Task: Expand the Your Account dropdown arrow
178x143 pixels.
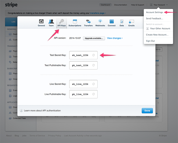Action: coord(167,5)
